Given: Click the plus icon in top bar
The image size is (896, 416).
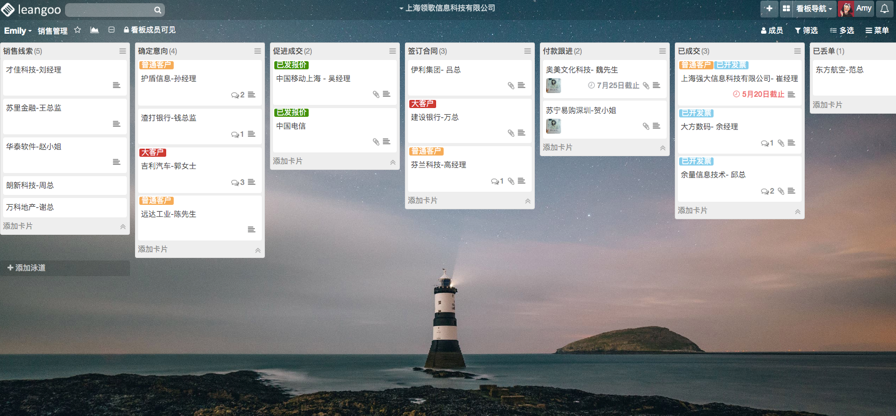Looking at the screenshot, I should click(769, 9).
